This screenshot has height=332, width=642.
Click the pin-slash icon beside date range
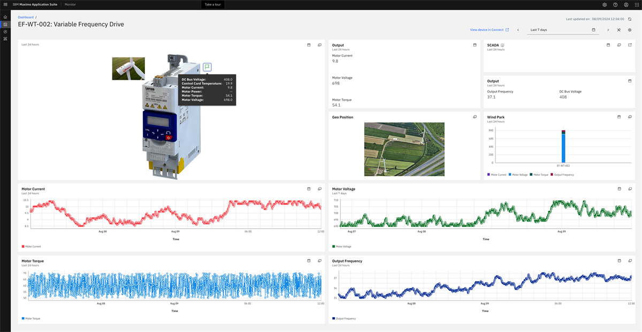(x=619, y=30)
